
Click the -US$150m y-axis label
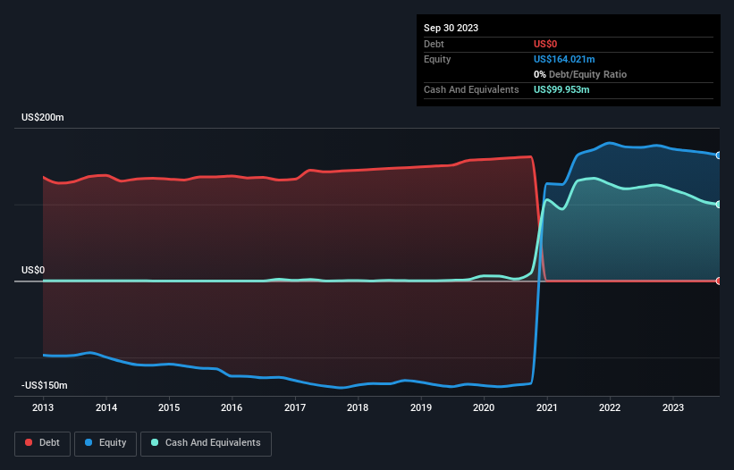[x=45, y=385]
